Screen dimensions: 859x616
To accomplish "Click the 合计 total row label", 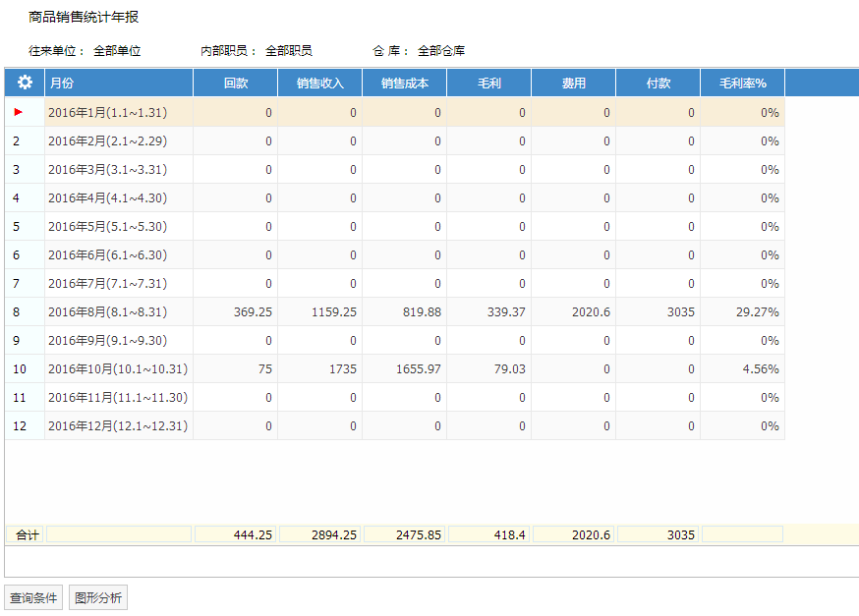I will click(x=27, y=535).
